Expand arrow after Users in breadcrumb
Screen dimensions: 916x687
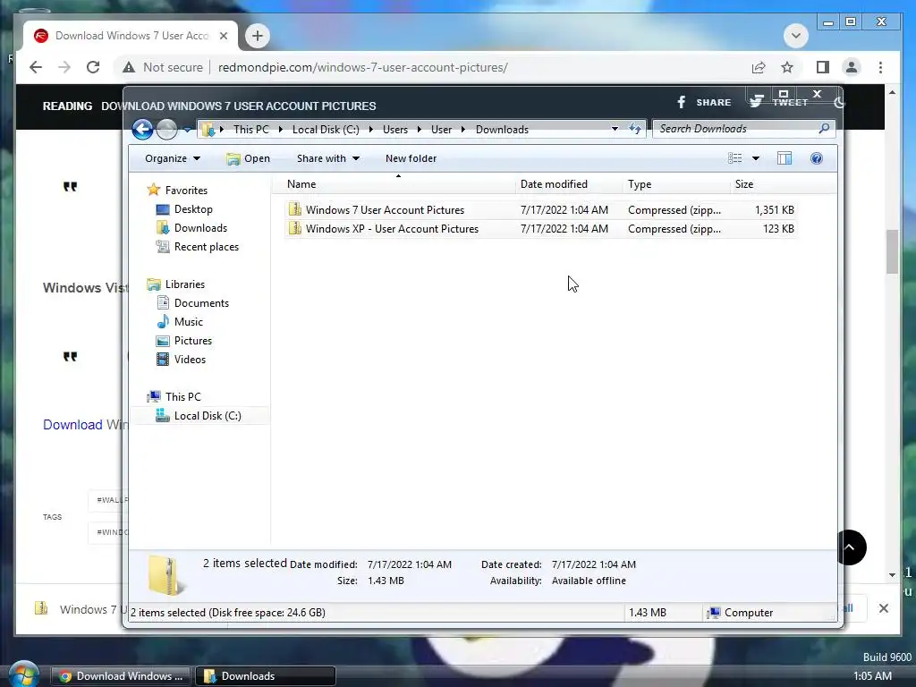click(419, 129)
